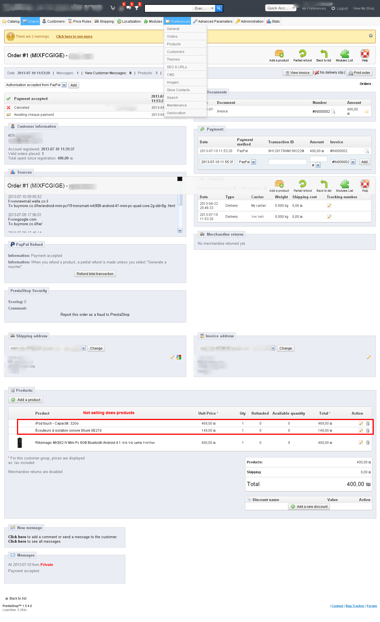This screenshot has width=380, height=622.
Task: Delete the Rikomagic MK802 IV product line
Action: click(x=368, y=442)
